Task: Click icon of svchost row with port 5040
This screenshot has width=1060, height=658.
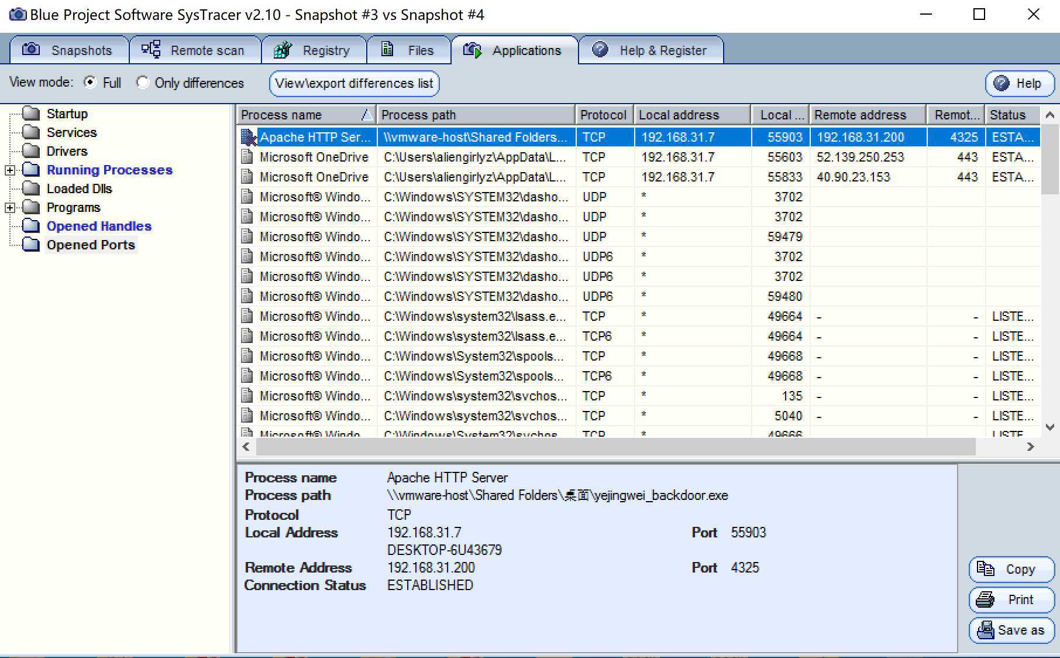Action: coord(247,416)
